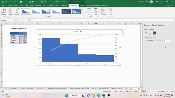The width and height of the screenshot is (175, 98).
Task: Collapse the ribbon arrow
Action: click(173, 17)
